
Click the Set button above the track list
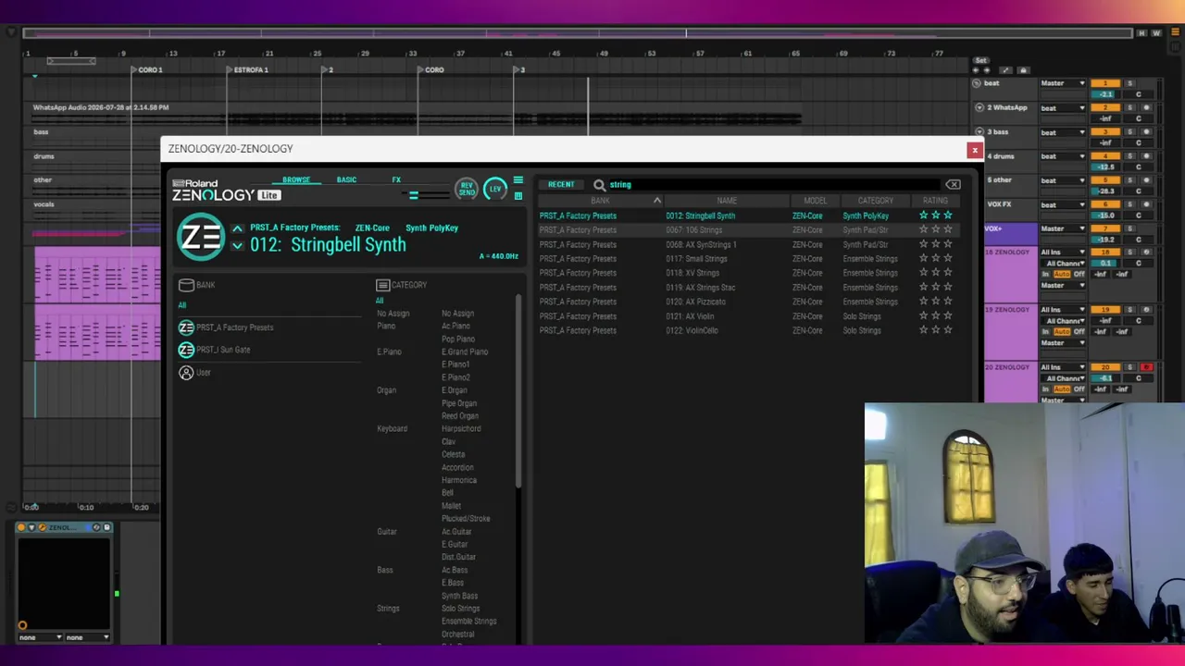coord(980,60)
